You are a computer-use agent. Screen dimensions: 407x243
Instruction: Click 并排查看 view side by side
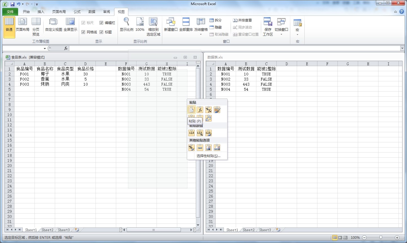click(x=242, y=20)
